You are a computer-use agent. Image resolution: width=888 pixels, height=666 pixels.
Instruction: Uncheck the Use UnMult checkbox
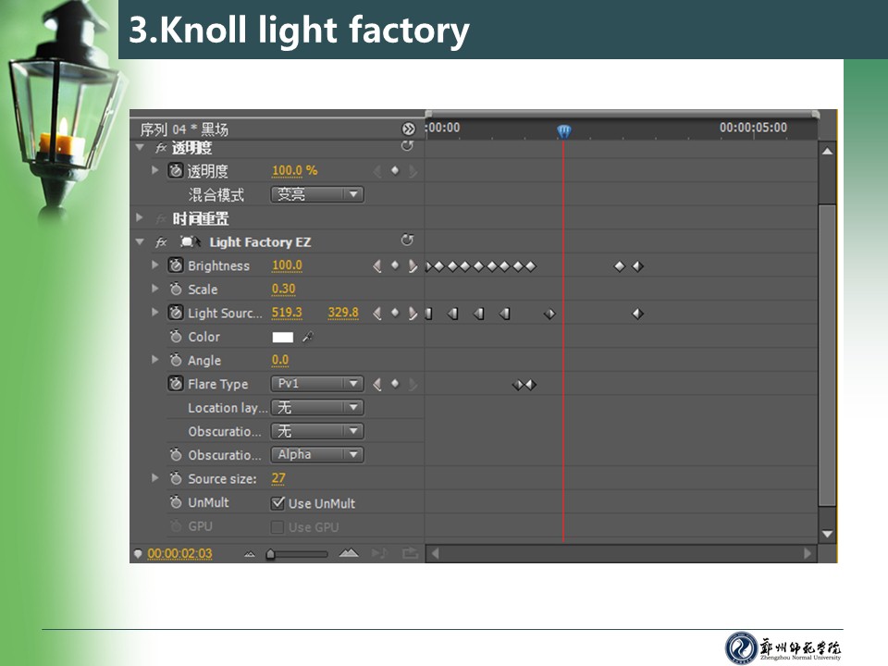(277, 503)
